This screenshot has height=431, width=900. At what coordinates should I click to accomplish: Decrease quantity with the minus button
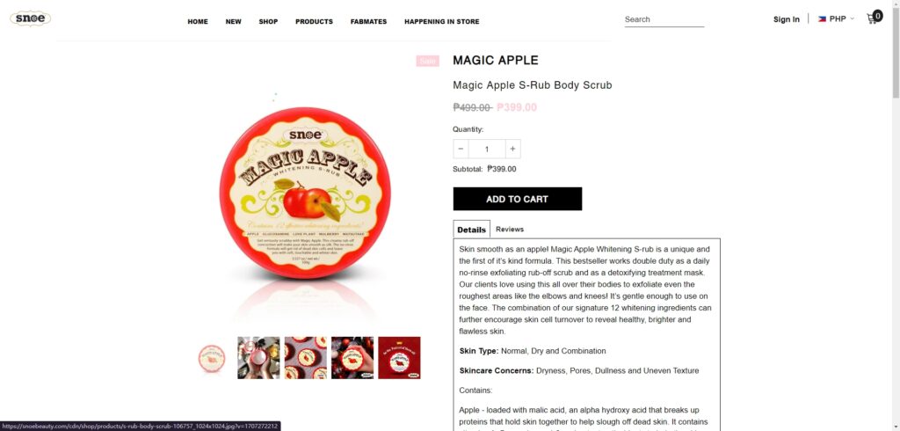461,149
